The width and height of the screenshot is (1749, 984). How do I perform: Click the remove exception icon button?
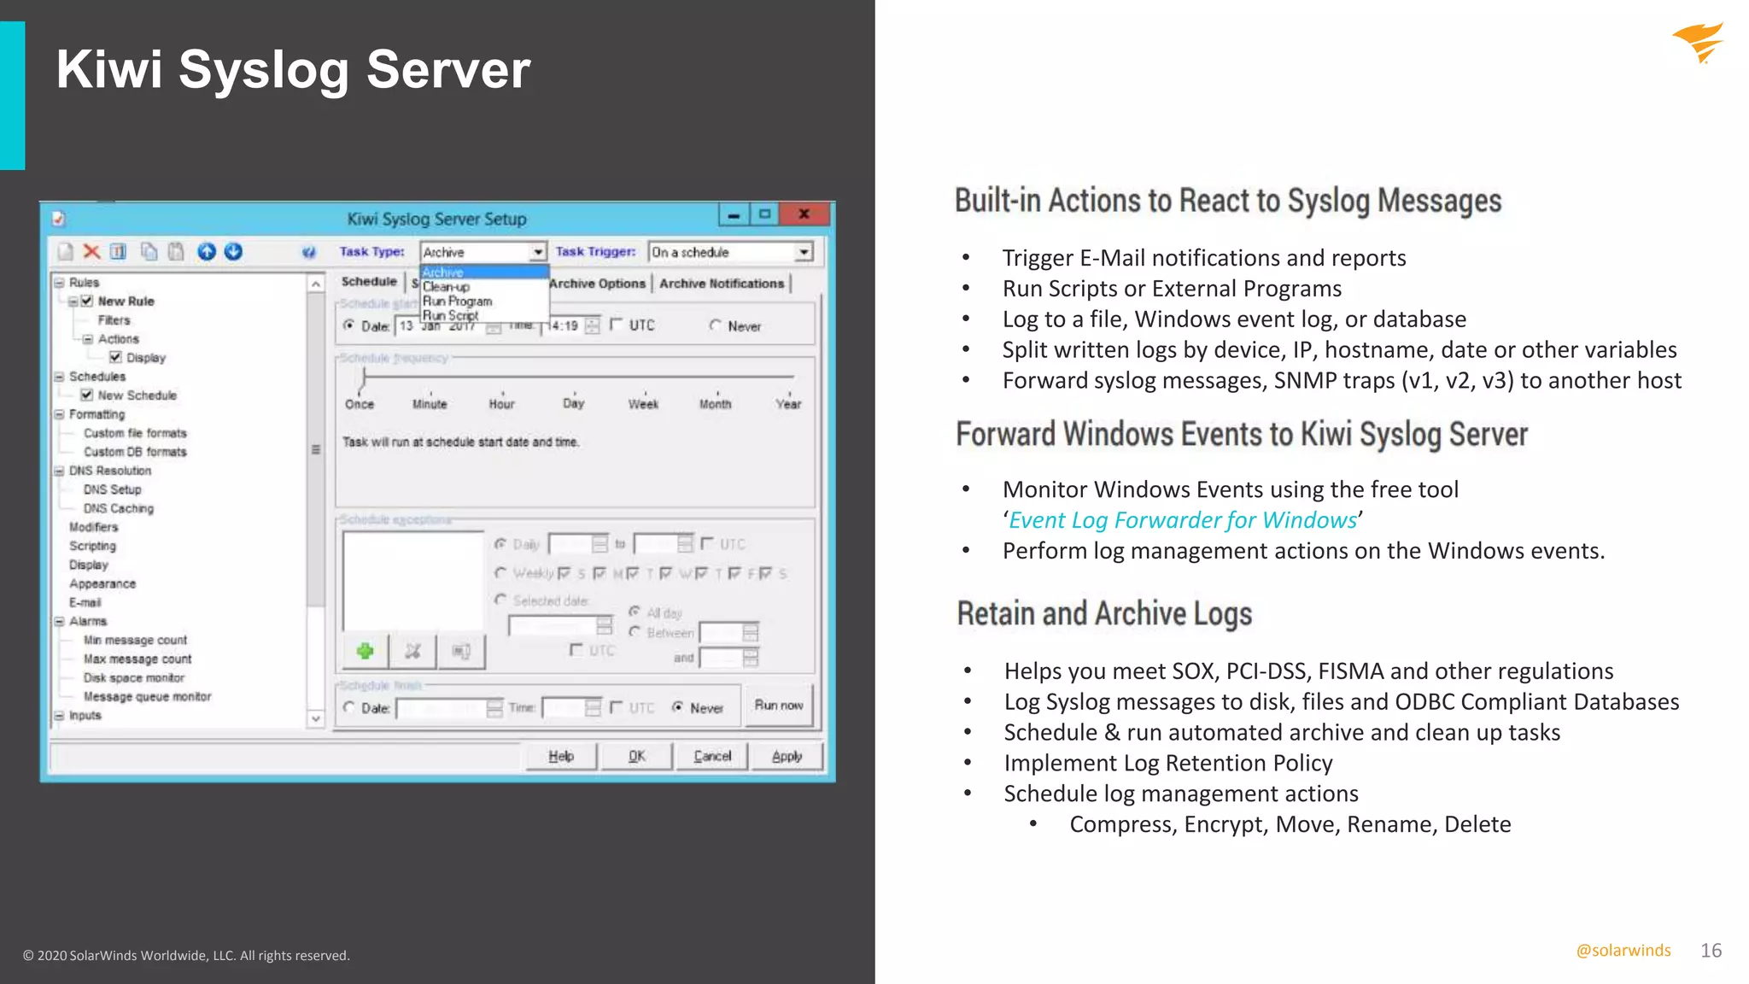413,652
